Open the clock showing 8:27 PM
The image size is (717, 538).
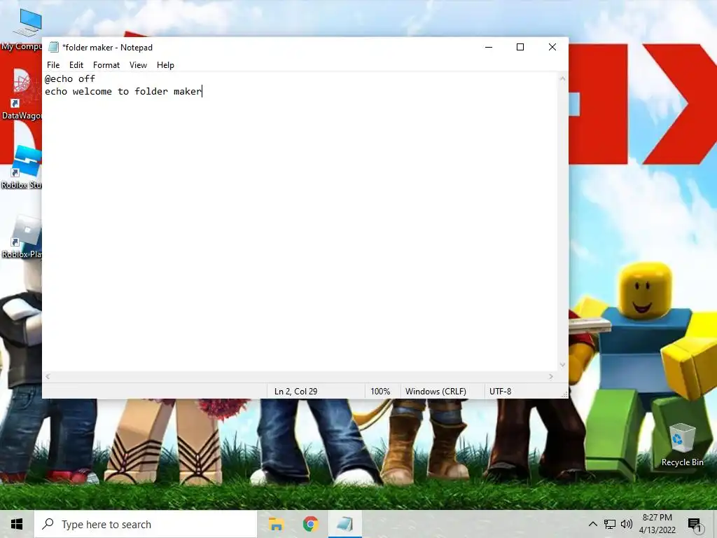pyautogui.click(x=657, y=524)
